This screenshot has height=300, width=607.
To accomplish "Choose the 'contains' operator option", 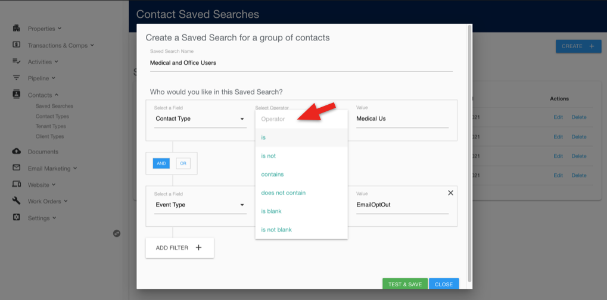I will 301,174.
